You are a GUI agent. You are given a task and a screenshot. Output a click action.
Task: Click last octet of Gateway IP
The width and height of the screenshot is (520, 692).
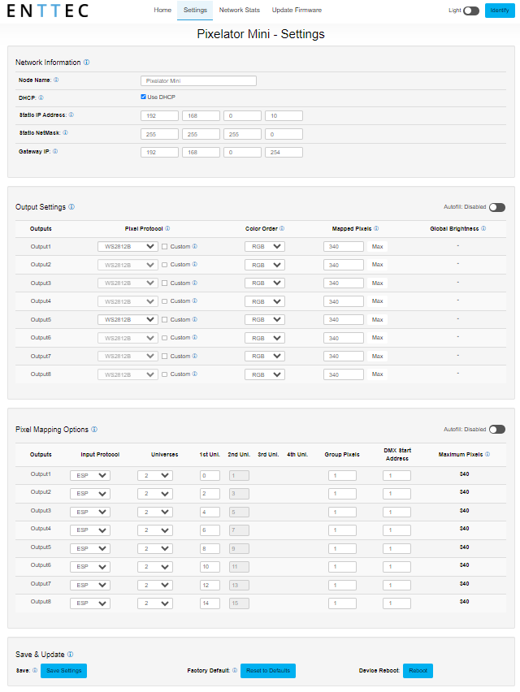click(284, 152)
